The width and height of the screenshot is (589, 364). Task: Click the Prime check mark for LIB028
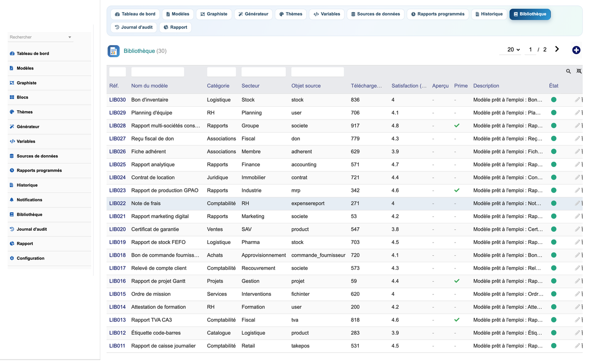[457, 125]
